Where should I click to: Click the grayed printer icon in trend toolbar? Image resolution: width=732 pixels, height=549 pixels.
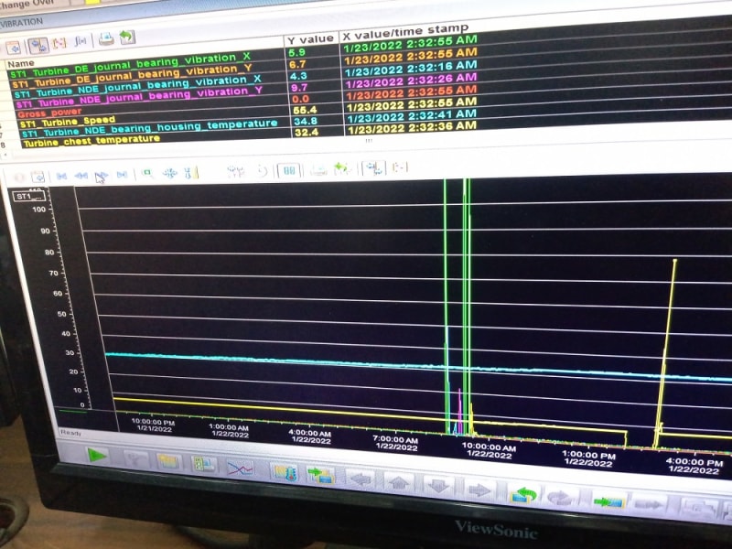(x=318, y=169)
